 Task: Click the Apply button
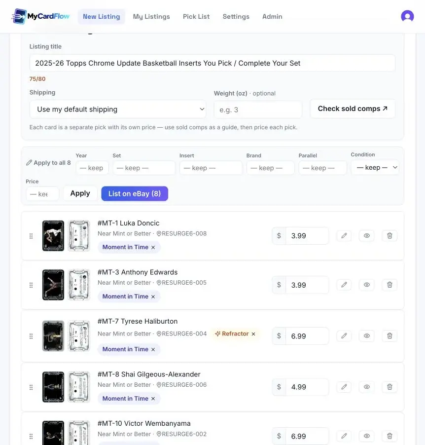point(80,193)
